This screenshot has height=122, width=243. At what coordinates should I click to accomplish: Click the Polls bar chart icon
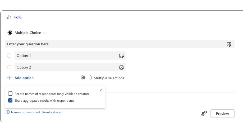(9, 17)
